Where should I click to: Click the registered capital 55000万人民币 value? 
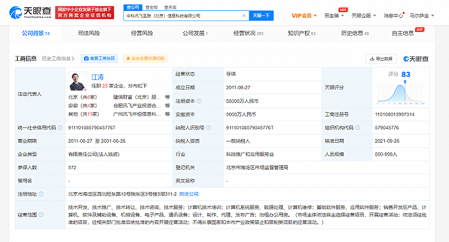(242, 101)
